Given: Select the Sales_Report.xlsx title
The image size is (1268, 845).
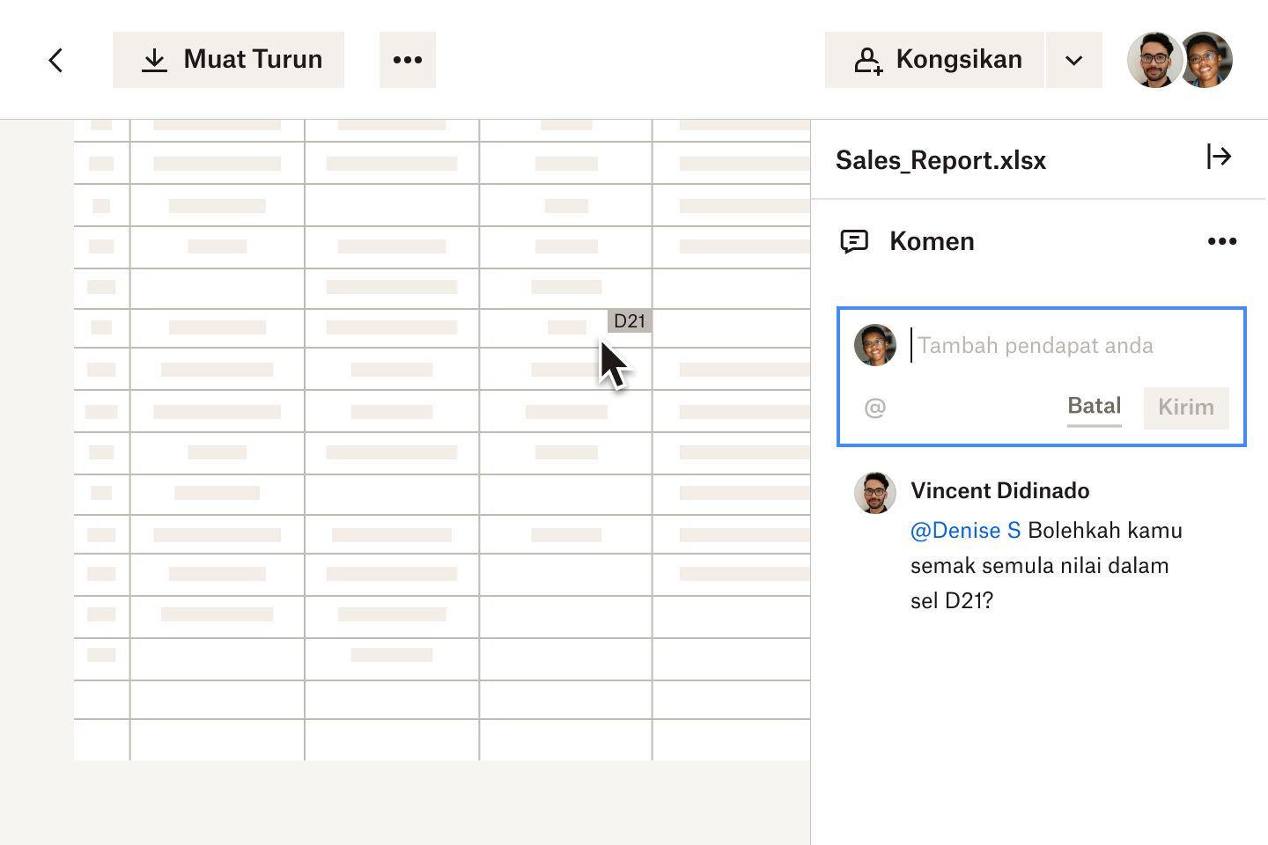Looking at the screenshot, I should [x=940, y=160].
